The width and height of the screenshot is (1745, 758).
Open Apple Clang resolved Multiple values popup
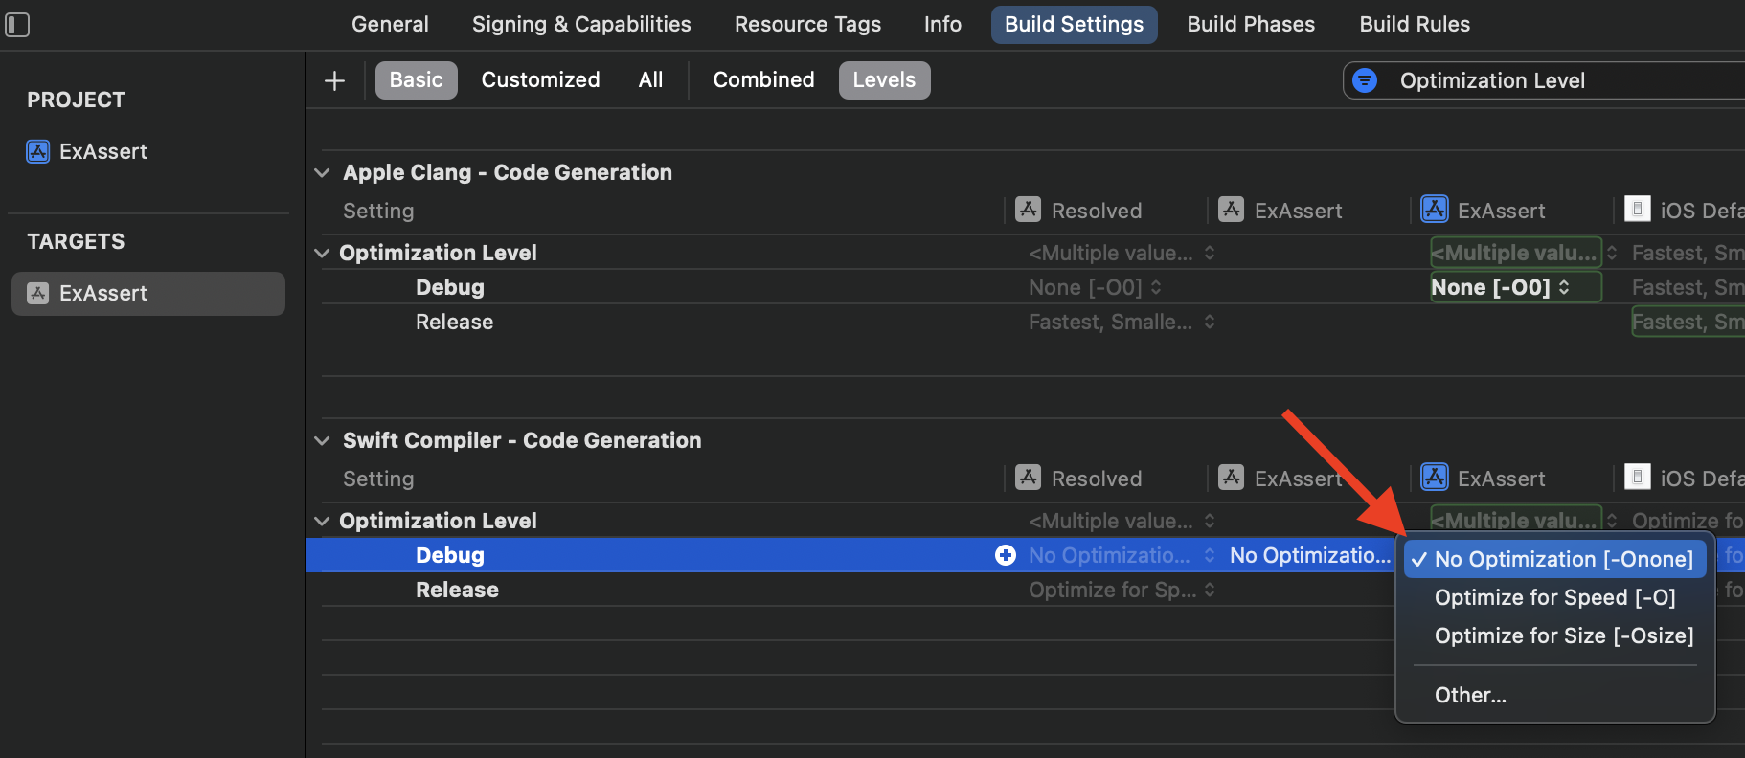click(1122, 254)
